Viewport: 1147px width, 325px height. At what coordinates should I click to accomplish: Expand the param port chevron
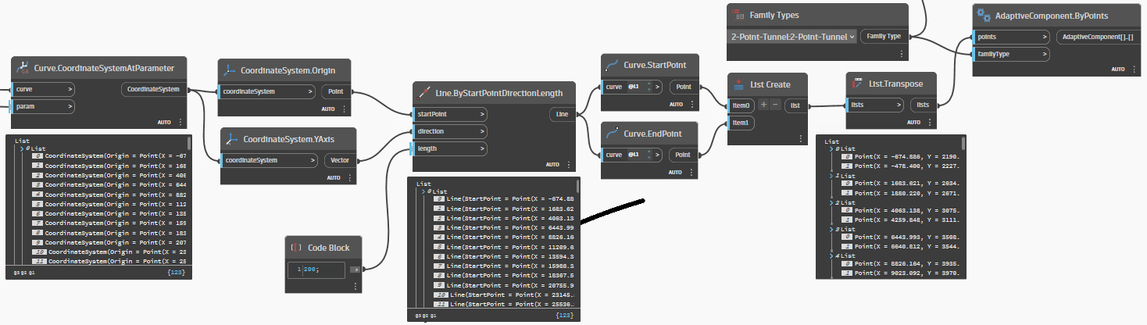[70, 106]
